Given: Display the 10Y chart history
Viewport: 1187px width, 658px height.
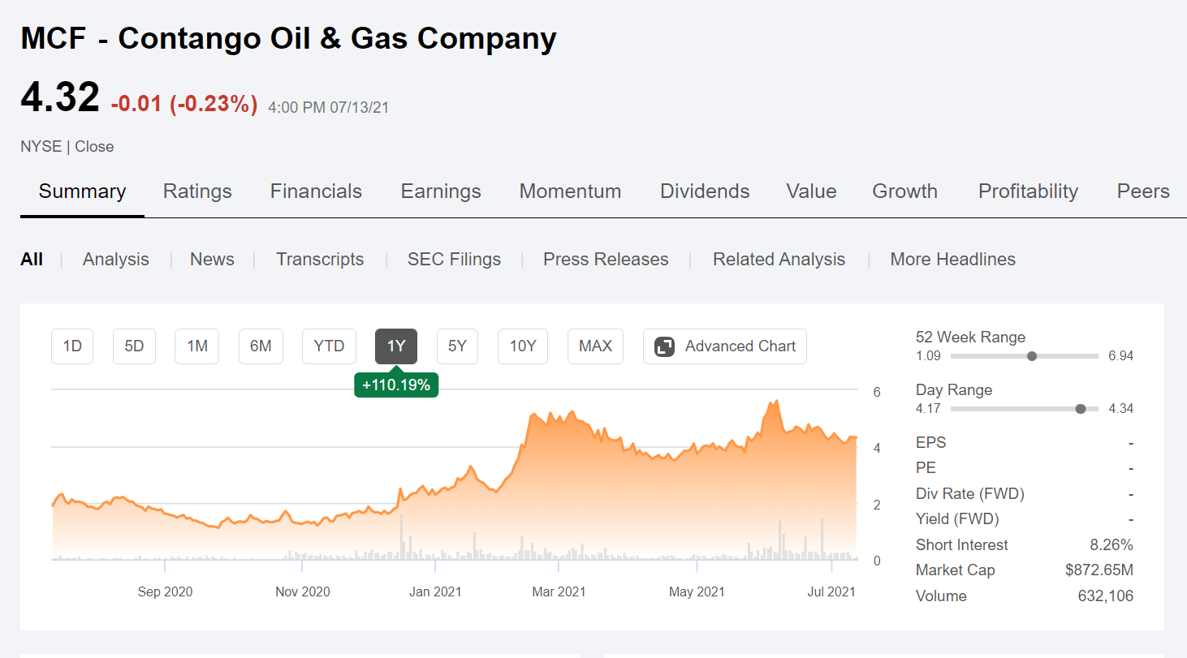Looking at the screenshot, I should click(523, 346).
